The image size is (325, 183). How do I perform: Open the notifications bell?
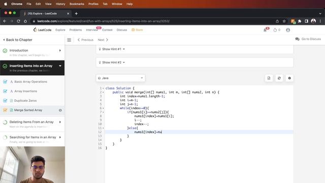[265, 30]
